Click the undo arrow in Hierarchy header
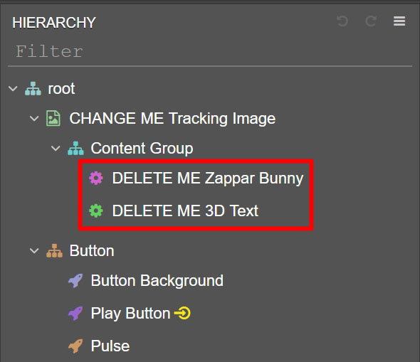This screenshot has width=420, height=362. pos(342,21)
